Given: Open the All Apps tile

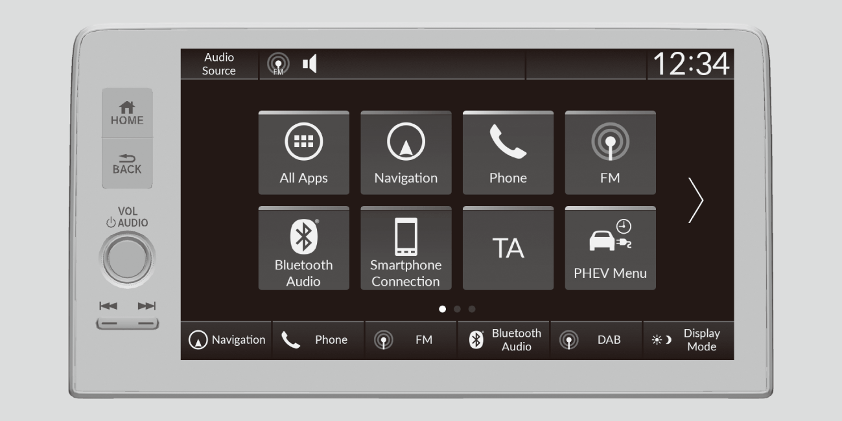Looking at the screenshot, I should (x=303, y=153).
